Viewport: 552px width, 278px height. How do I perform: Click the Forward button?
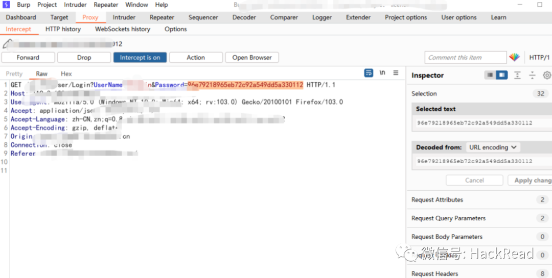point(28,58)
